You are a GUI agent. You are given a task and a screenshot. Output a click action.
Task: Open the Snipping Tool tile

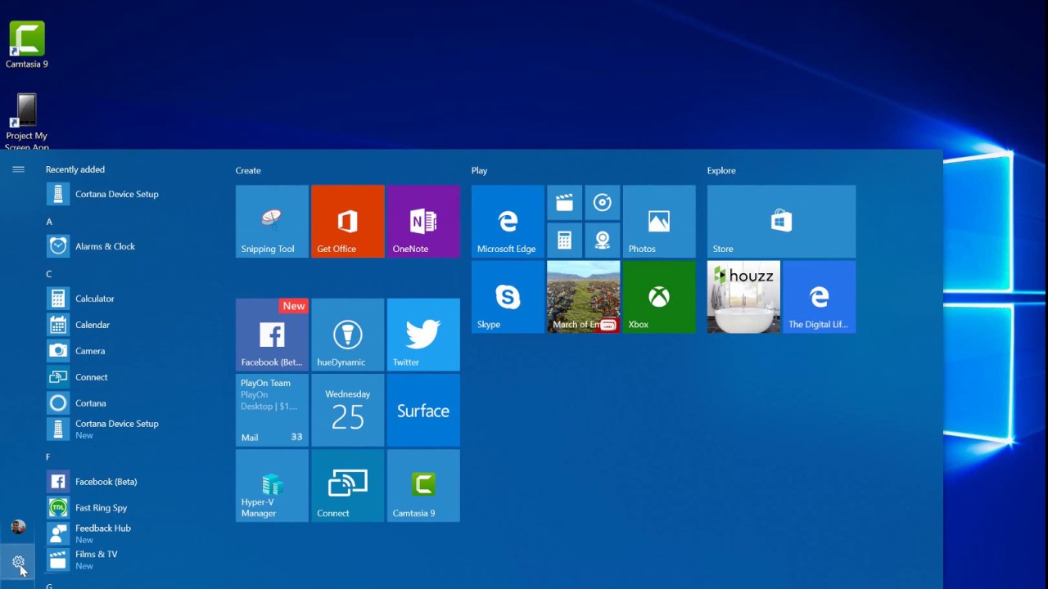coord(271,221)
